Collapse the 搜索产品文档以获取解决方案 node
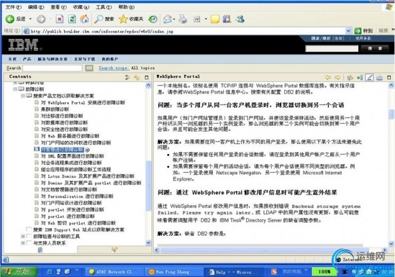This screenshot has width=395, height=277. [23, 96]
